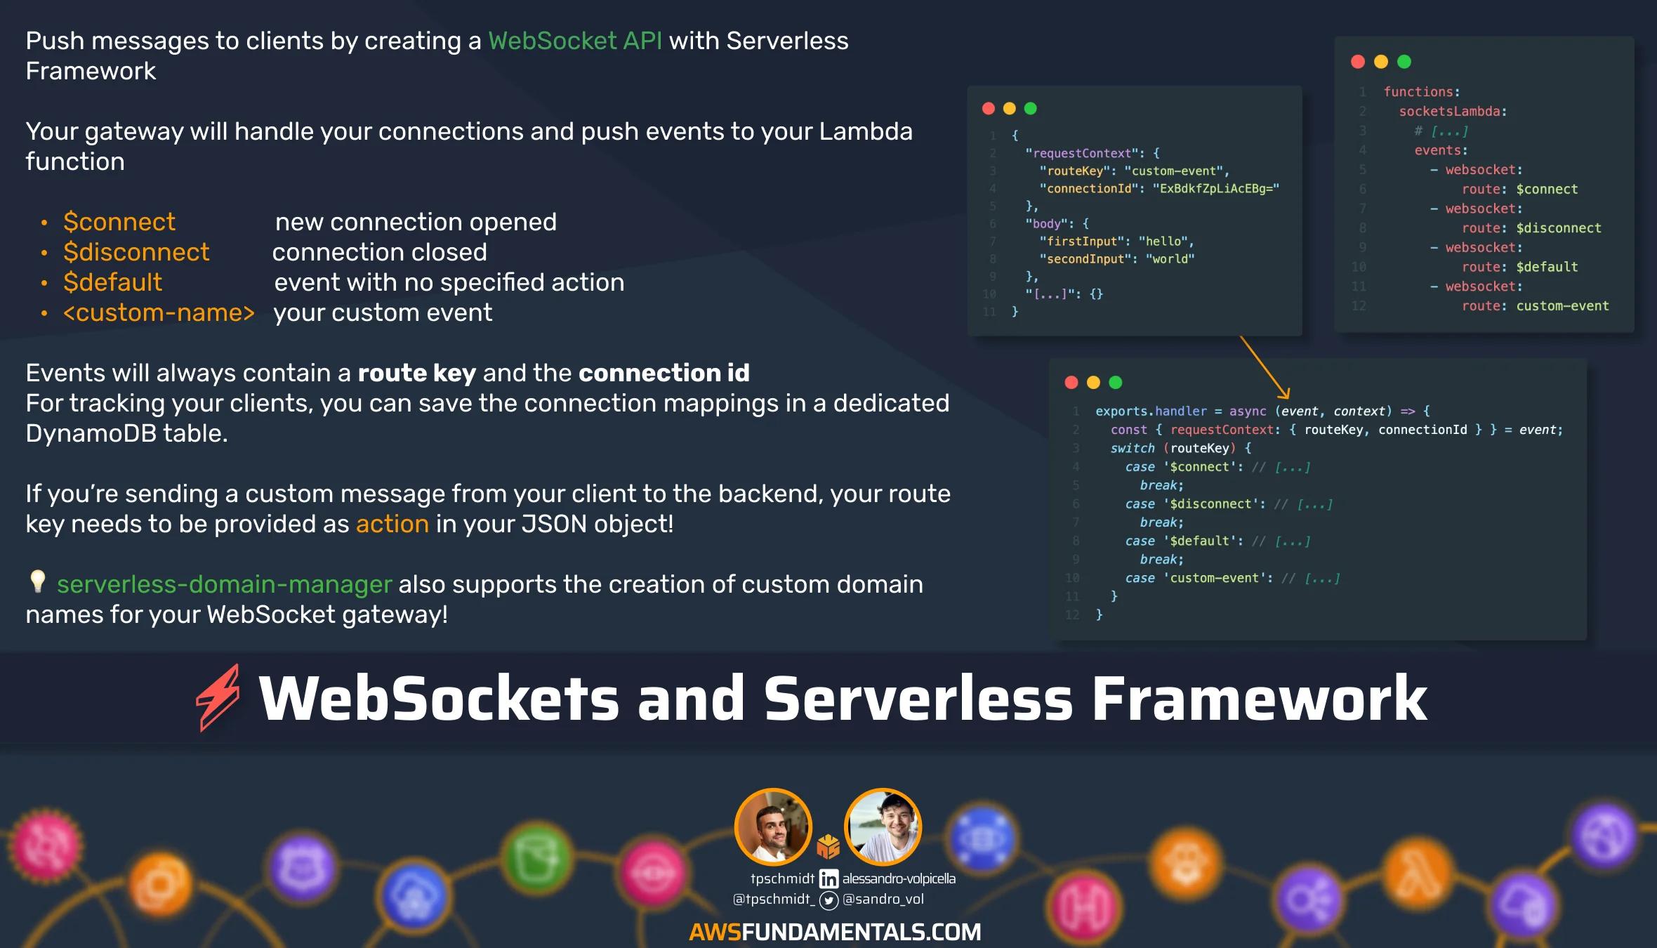
Task: Click Alessandro's profile photo avatar
Action: tap(883, 827)
